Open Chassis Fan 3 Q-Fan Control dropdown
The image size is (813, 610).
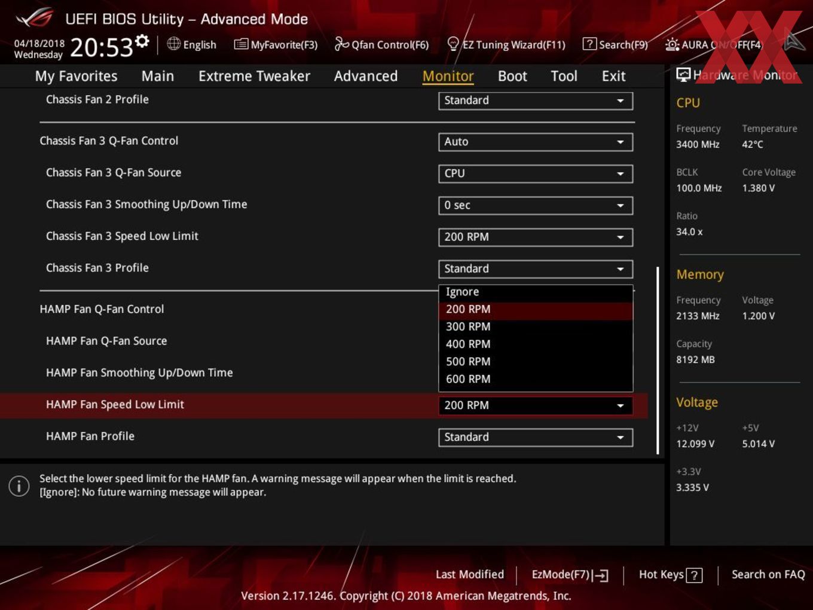coord(536,142)
